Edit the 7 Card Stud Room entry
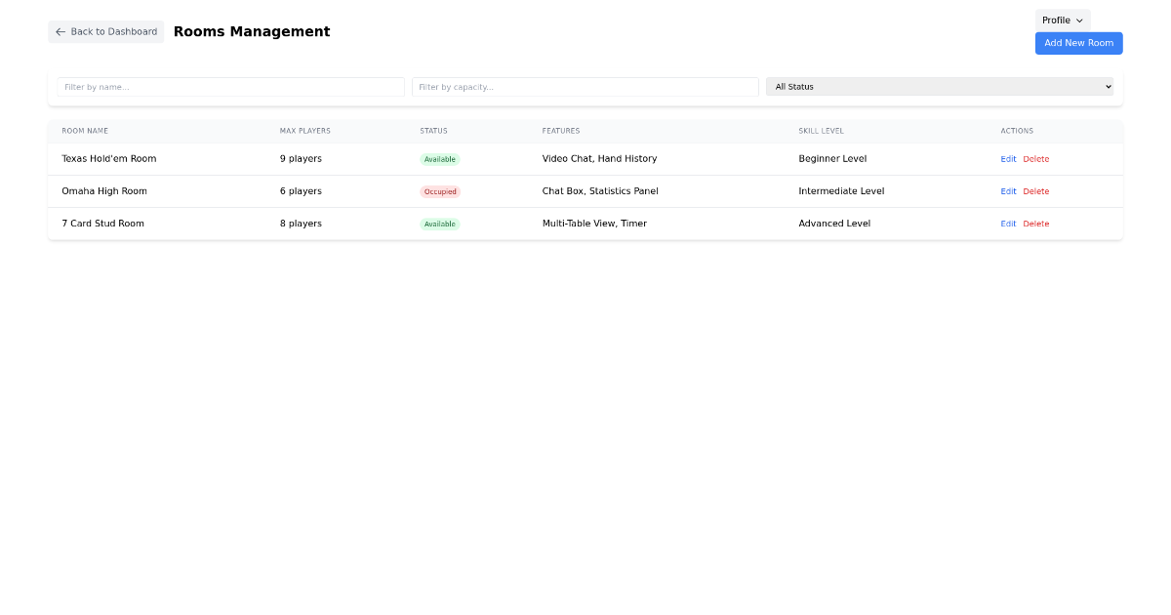 coord(1008,224)
